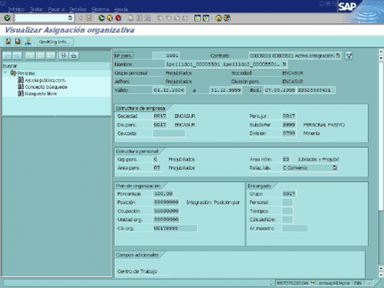This screenshot has width=384, height=288.
Task: Click the Print icon in standard toolbar
Action: [x=131, y=18]
